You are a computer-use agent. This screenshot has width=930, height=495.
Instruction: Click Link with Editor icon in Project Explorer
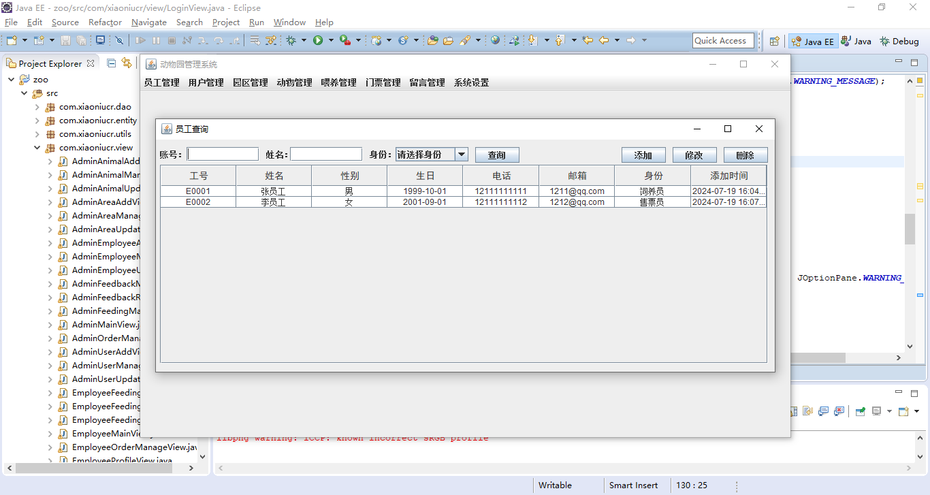click(126, 63)
